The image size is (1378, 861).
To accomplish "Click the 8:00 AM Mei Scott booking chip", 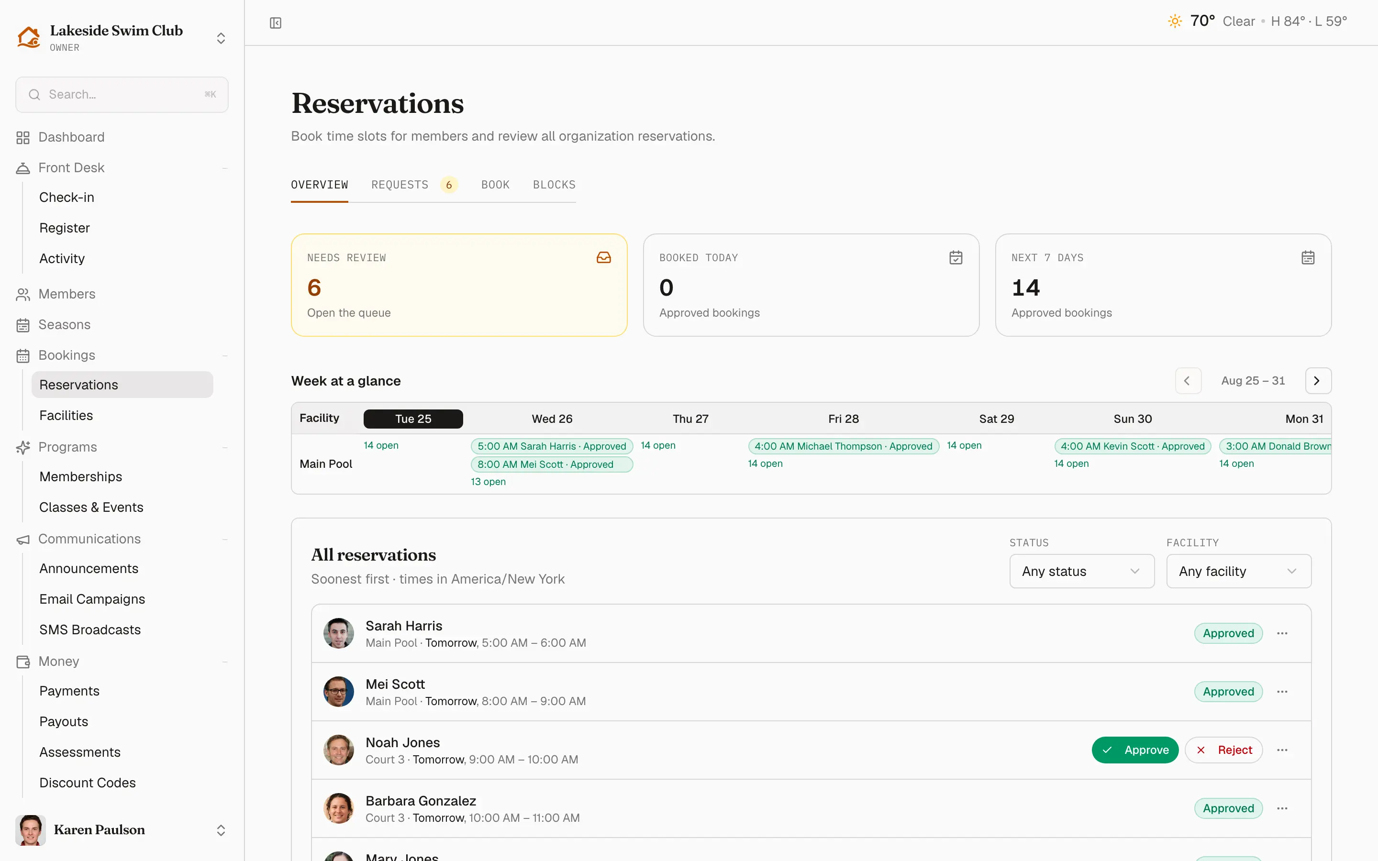I will pyautogui.click(x=552, y=464).
